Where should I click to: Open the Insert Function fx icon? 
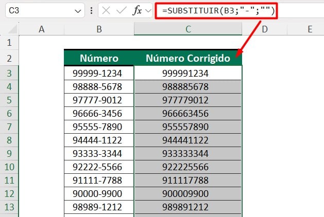pos(137,10)
